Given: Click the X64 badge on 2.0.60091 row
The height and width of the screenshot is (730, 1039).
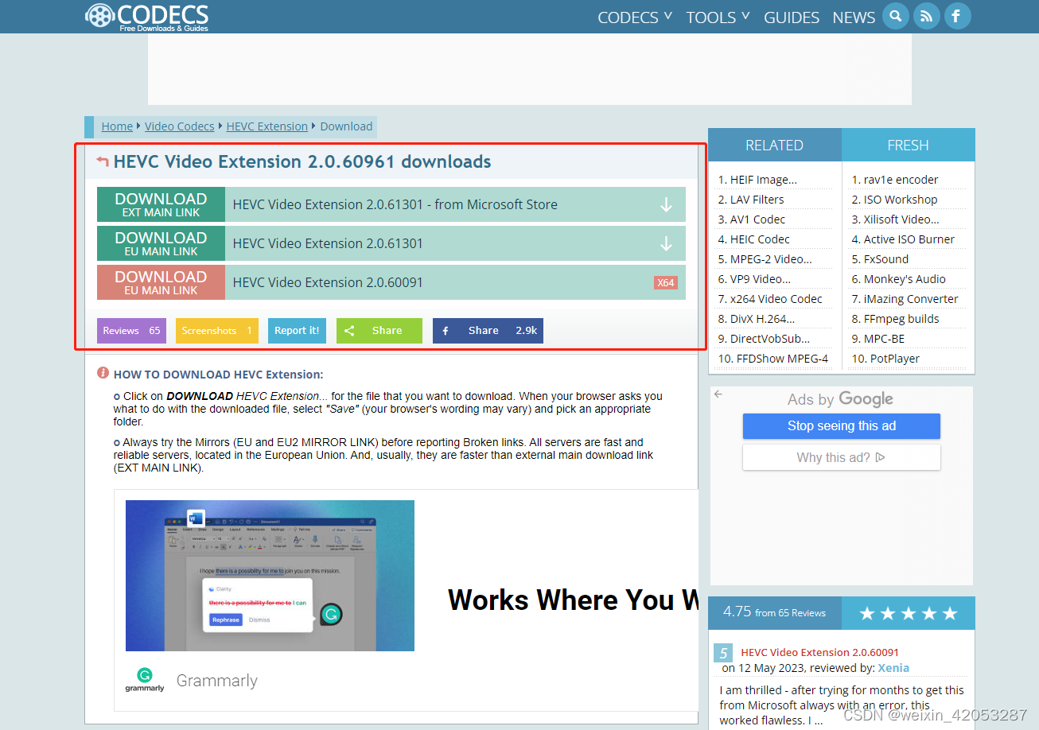Looking at the screenshot, I should 666,282.
